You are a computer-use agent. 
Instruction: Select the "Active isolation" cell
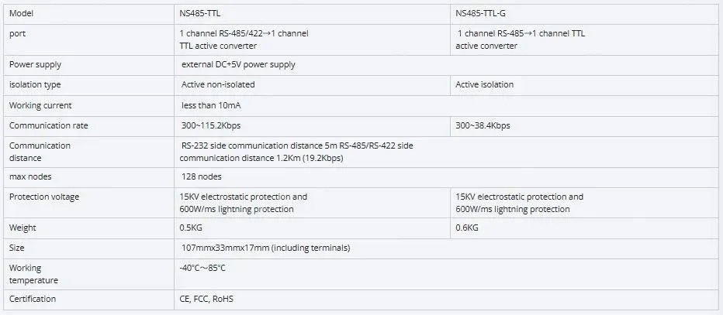coord(484,84)
